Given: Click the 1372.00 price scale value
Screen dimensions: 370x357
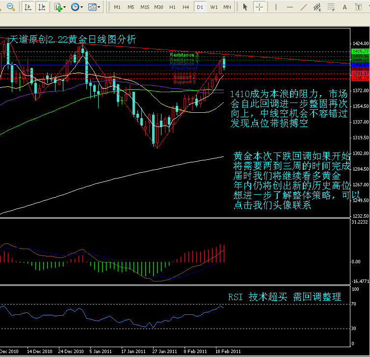Looking at the screenshot, I should [361, 91].
